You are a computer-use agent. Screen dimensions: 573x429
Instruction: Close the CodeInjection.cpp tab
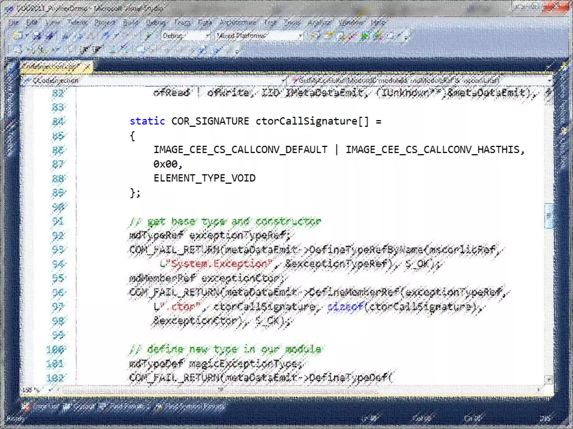click(x=88, y=67)
